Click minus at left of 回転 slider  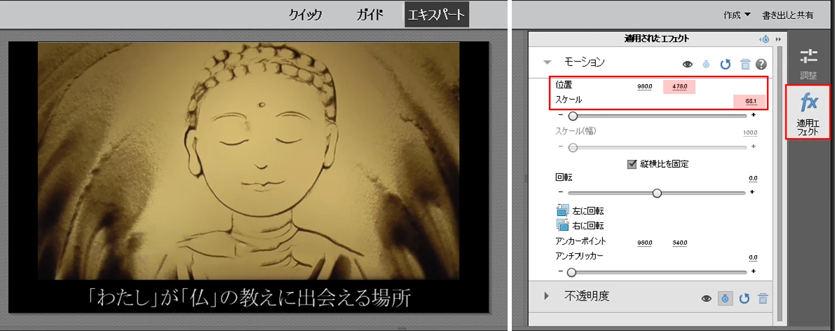(x=561, y=192)
